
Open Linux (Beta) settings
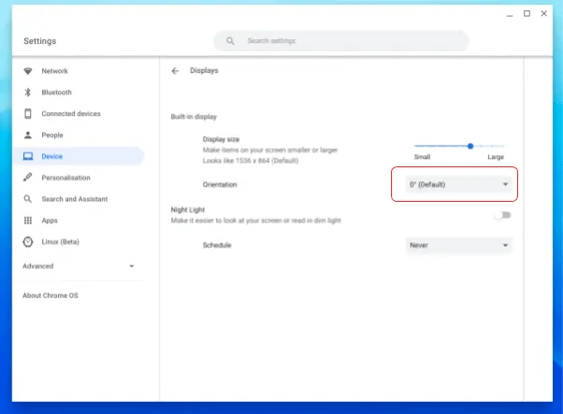tap(79, 242)
